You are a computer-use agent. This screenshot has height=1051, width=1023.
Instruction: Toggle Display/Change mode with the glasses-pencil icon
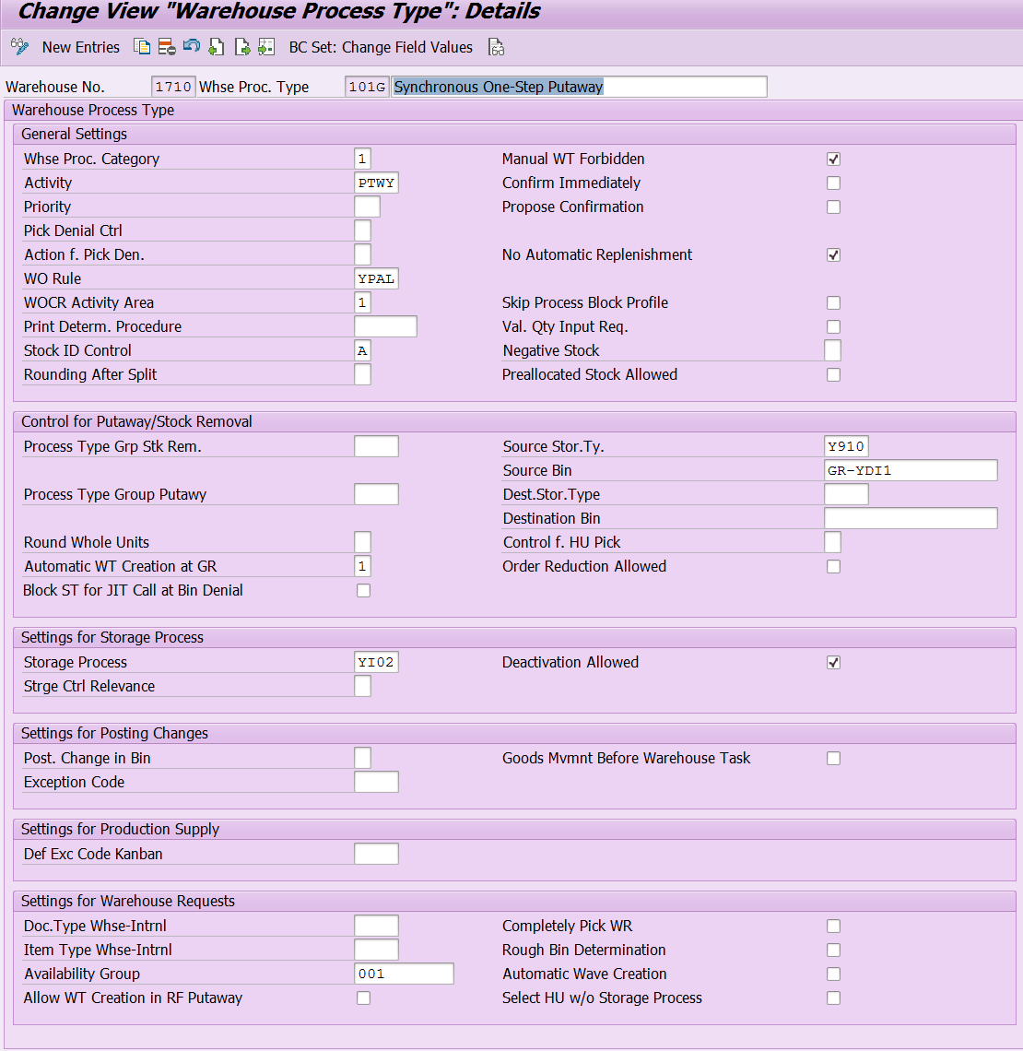(x=19, y=47)
